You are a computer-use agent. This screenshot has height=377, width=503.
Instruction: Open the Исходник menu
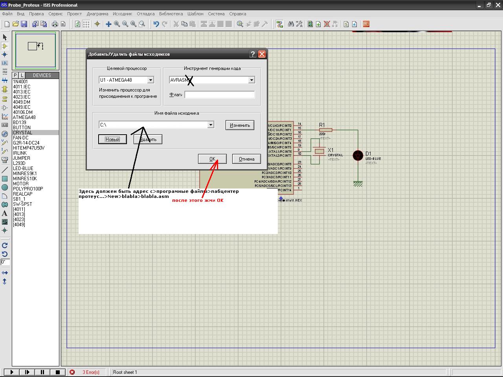coord(122,14)
